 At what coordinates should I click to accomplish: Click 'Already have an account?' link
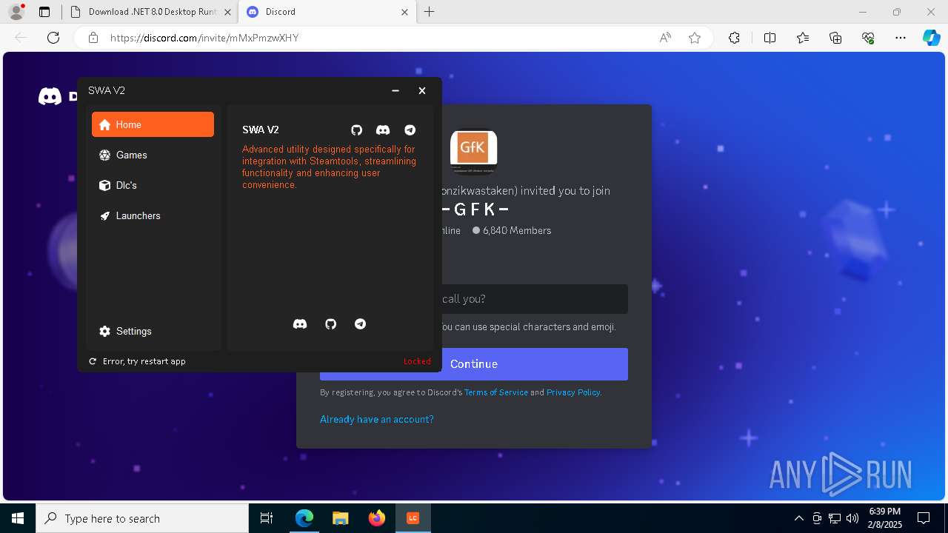click(x=377, y=419)
